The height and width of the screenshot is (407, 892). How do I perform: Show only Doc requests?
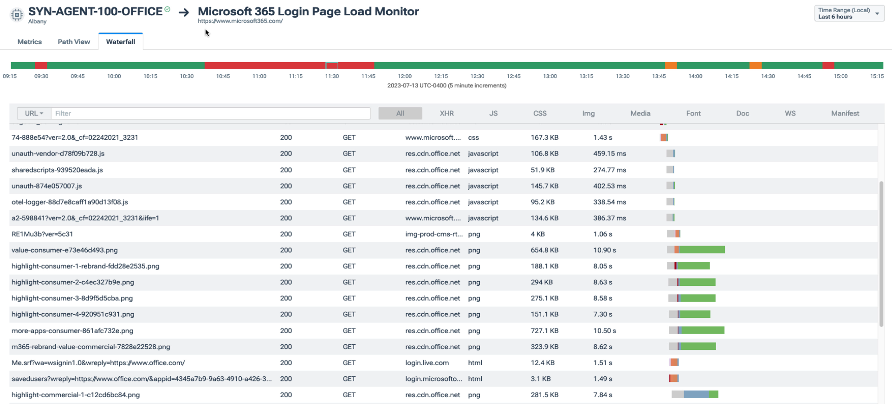click(x=743, y=113)
